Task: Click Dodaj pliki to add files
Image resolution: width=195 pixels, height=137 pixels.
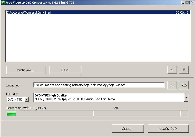Action: click(26, 70)
